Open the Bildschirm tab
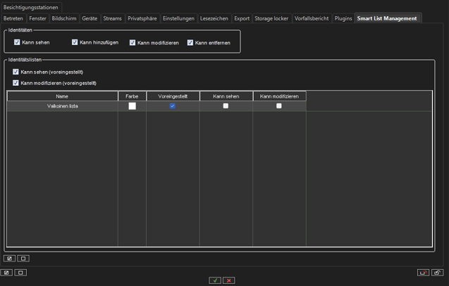 pos(64,18)
